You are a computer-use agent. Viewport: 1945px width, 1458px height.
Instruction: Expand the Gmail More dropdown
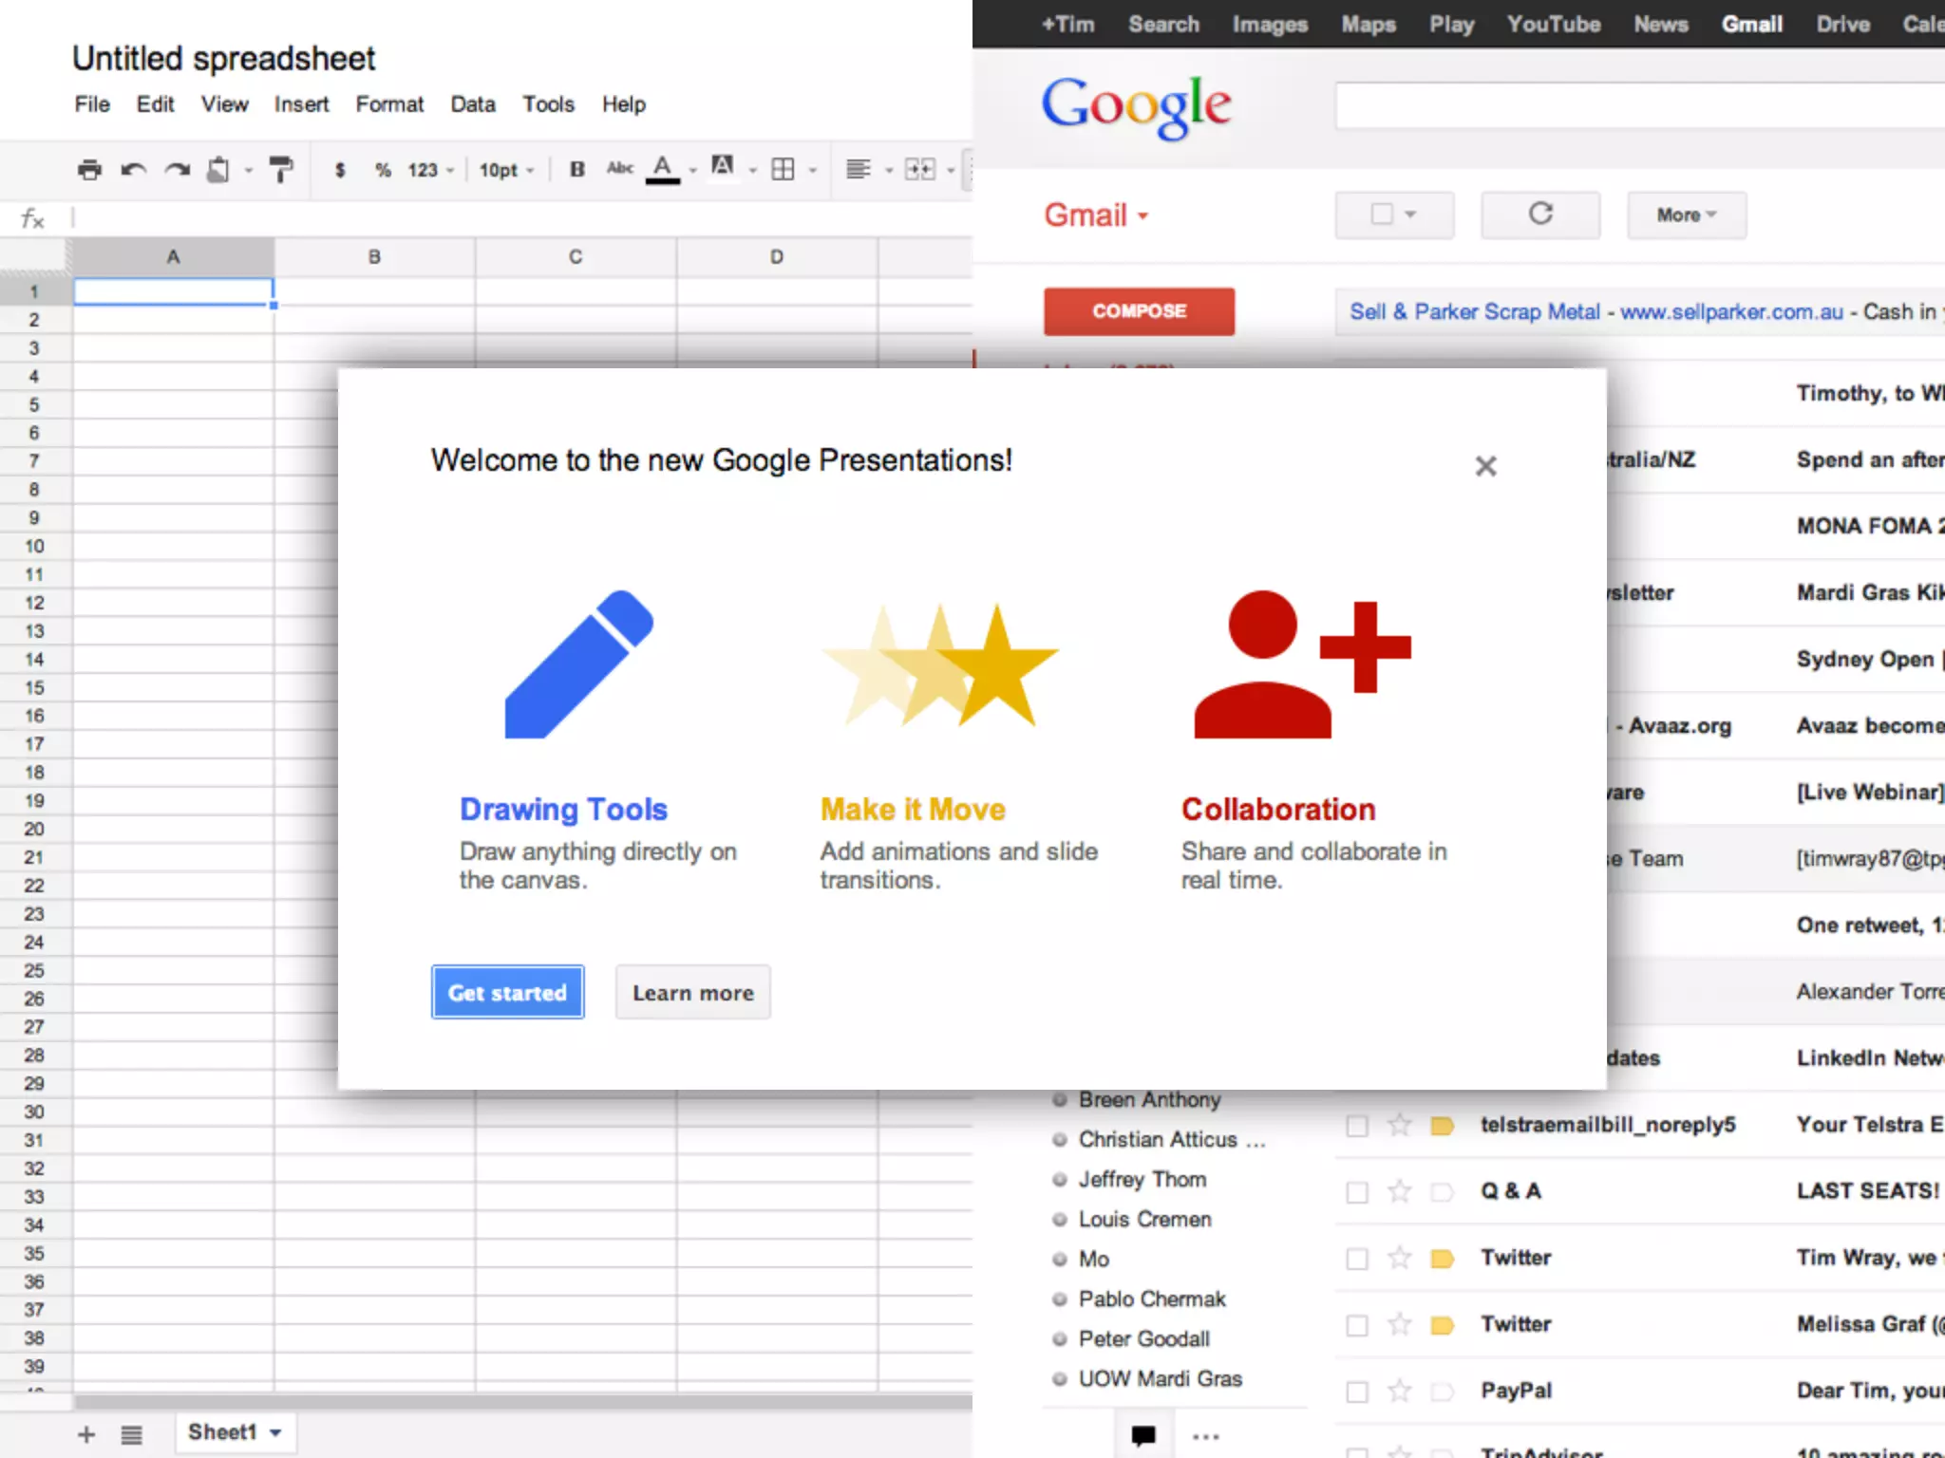click(x=1686, y=215)
